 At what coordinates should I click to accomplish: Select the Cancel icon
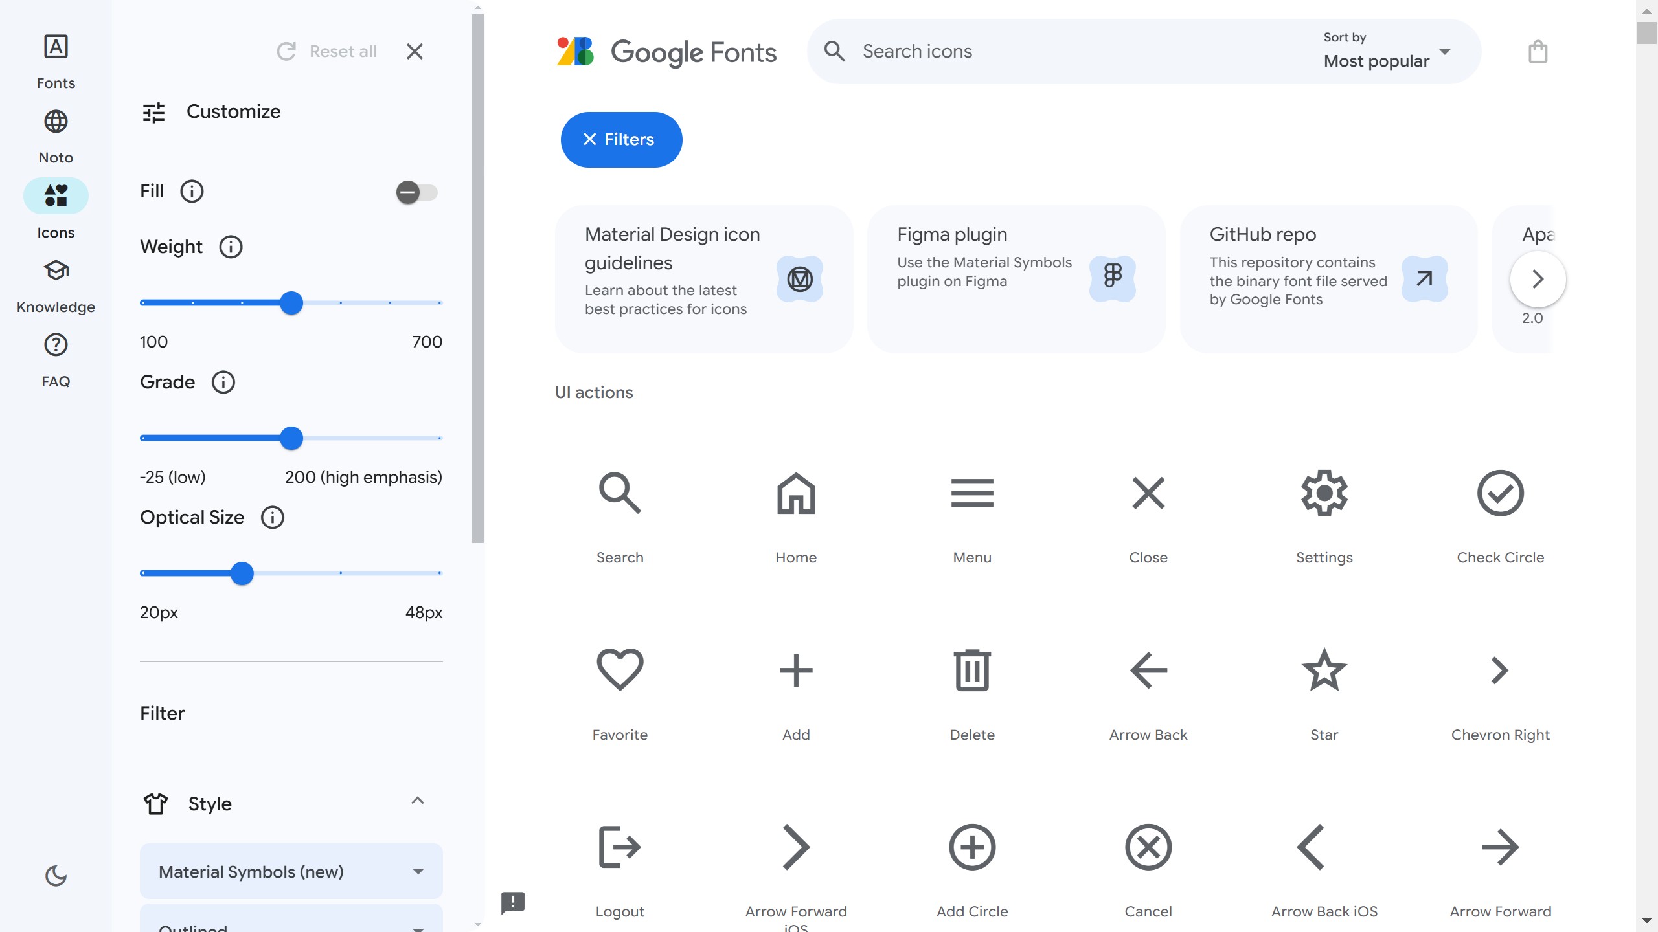point(1148,847)
